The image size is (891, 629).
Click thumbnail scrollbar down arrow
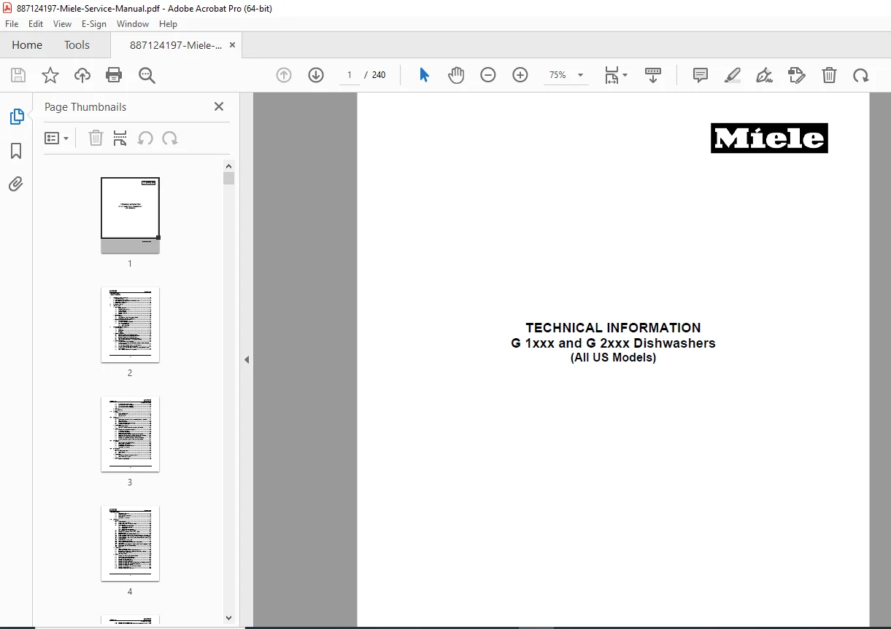(x=229, y=618)
